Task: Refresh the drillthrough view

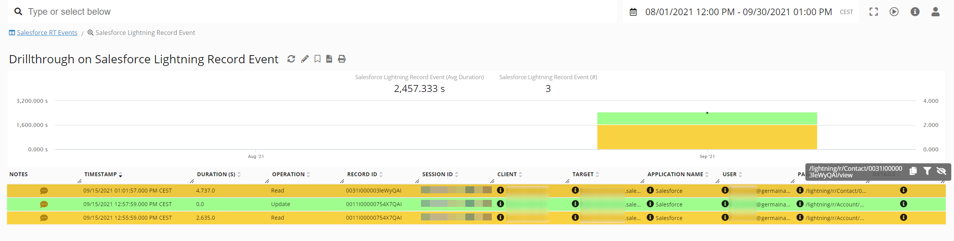Action: tap(291, 59)
